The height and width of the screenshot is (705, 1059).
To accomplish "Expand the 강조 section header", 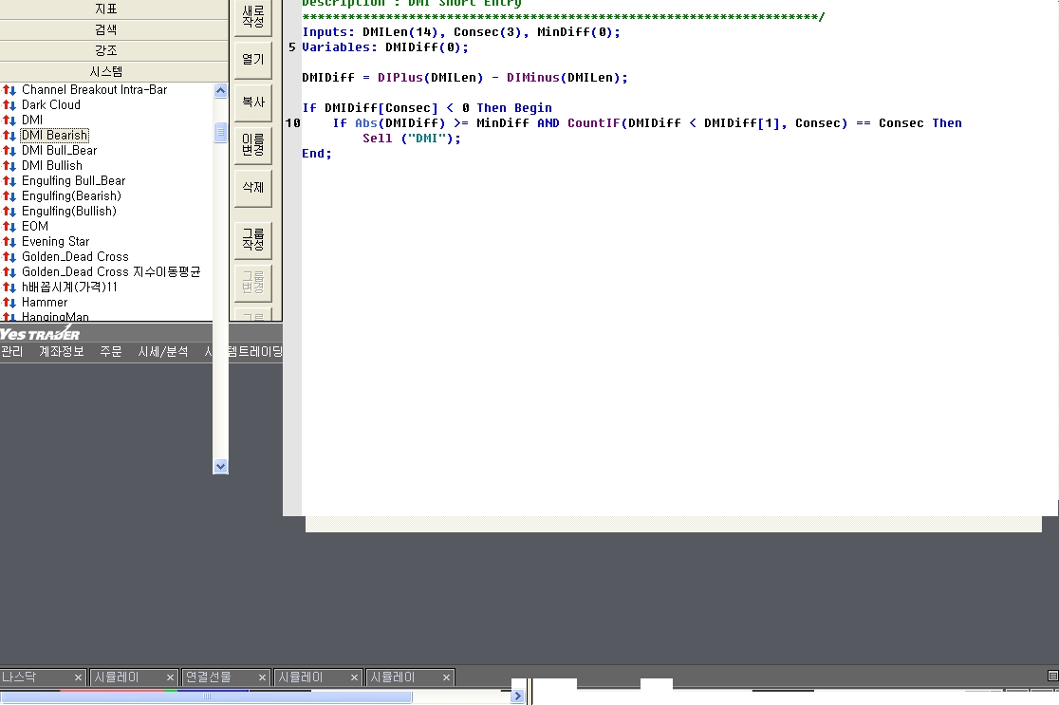I will (x=106, y=50).
